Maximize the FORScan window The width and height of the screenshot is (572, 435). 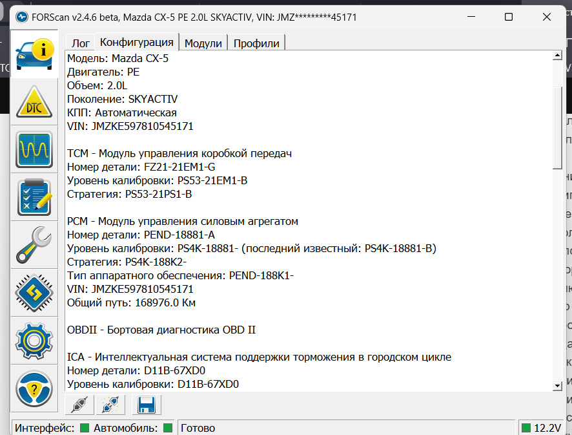pyautogui.click(x=509, y=17)
